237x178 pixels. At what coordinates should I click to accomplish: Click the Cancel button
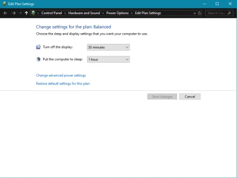pos(190,97)
